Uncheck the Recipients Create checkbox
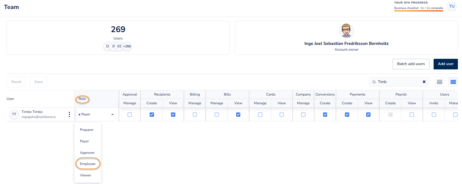 152,115
